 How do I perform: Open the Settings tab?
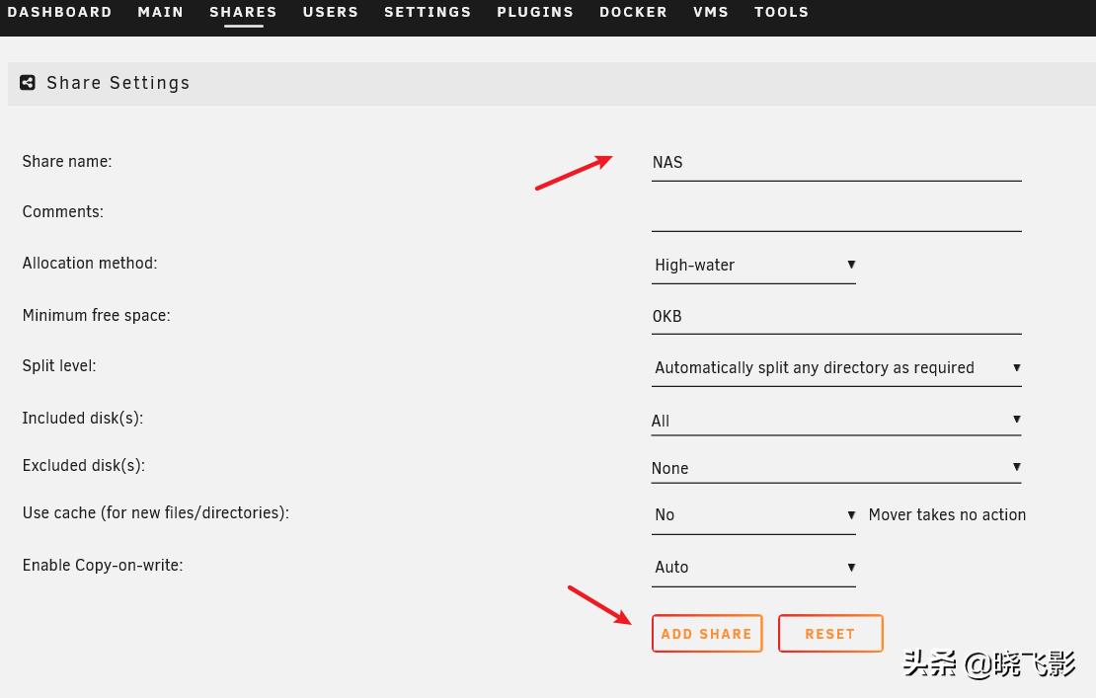428,13
